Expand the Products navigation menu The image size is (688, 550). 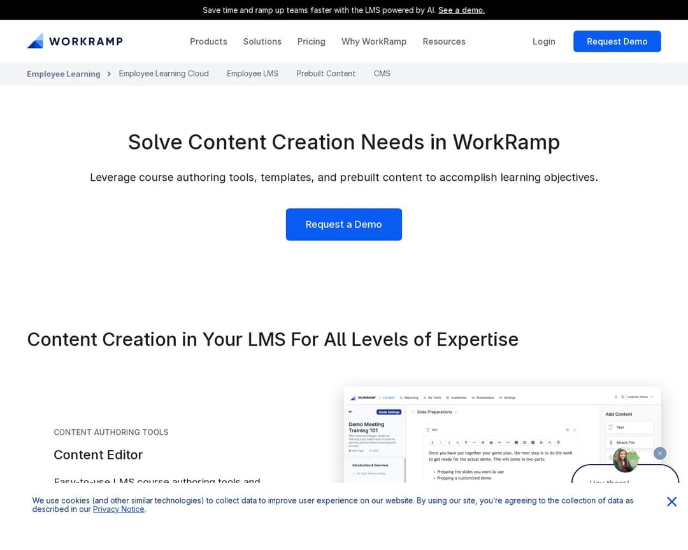coord(208,41)
